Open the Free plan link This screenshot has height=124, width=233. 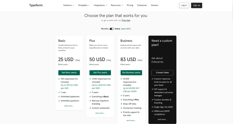[126, 20]
